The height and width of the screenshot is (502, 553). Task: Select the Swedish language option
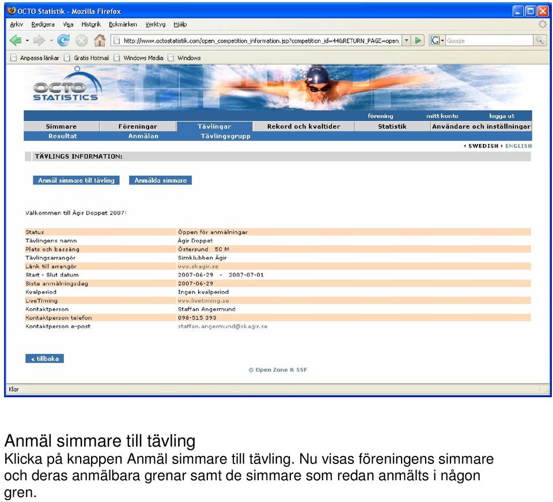[x=483, y=146]
